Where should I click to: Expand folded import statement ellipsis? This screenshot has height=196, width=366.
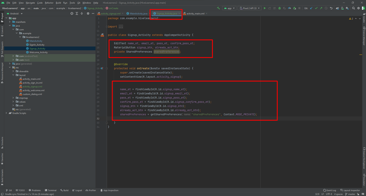121,27
